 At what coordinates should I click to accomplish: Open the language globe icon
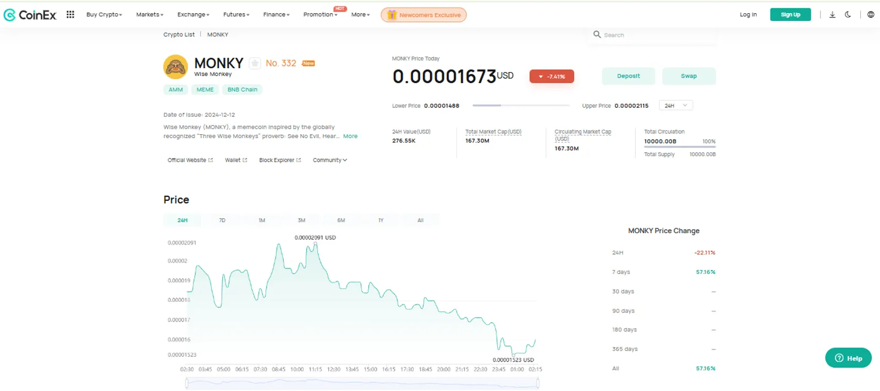(871, 15)
